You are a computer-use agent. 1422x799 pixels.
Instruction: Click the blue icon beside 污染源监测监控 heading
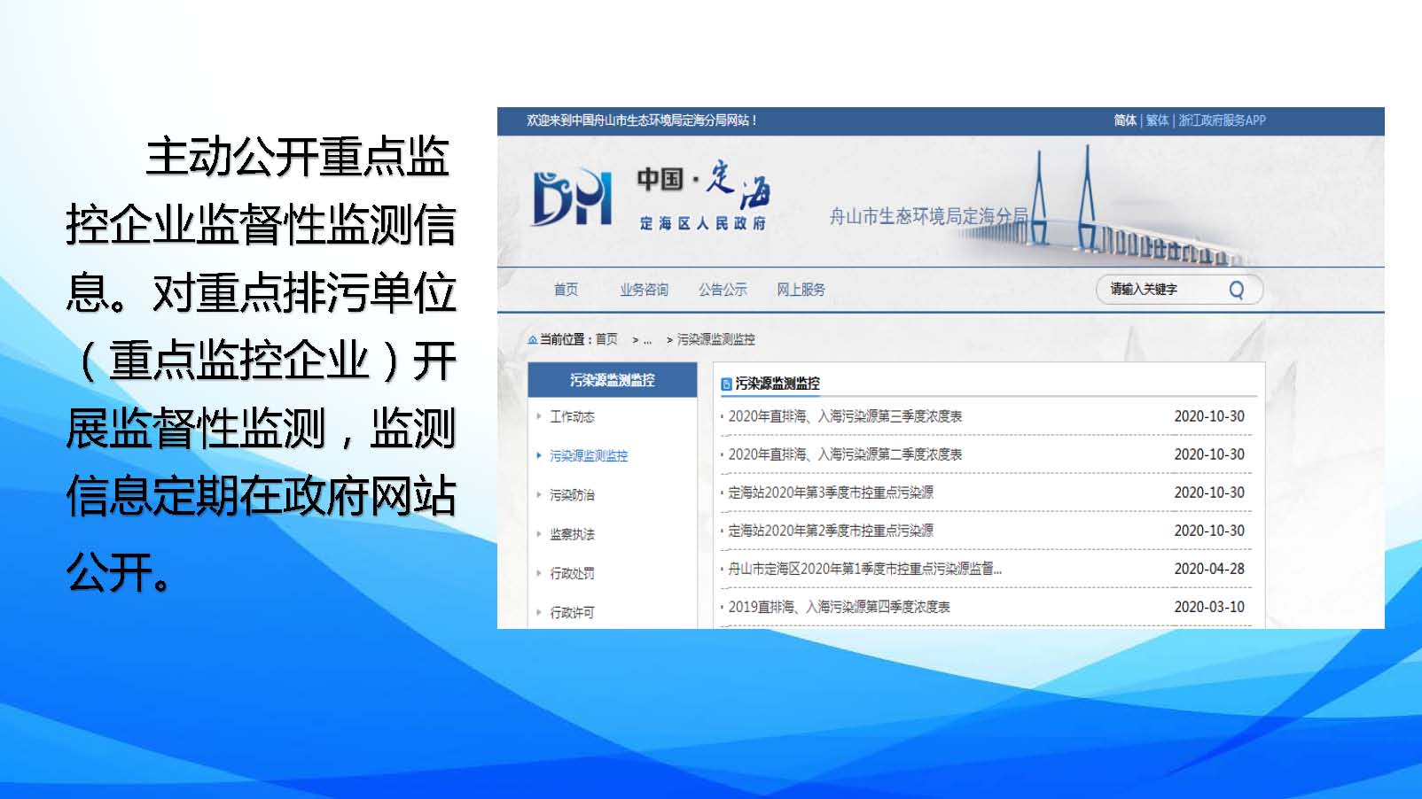click(x=726, y=384)
